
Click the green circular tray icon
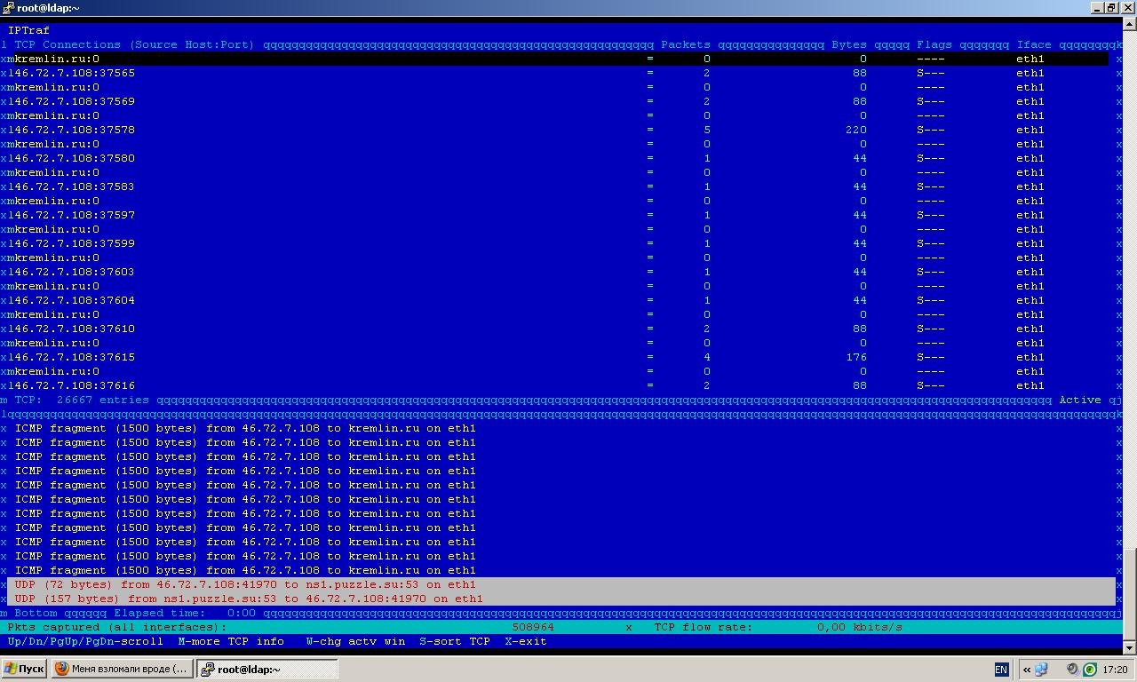pyautogui.click(x=1090, y=670)
